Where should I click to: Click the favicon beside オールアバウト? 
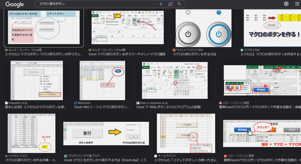(155, 156)
